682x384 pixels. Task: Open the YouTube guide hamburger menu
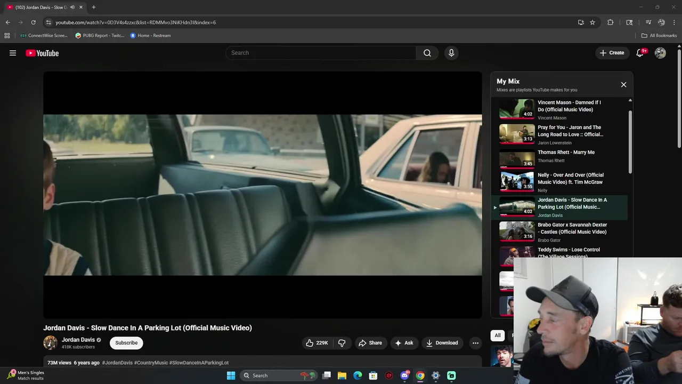coord(13,53)
